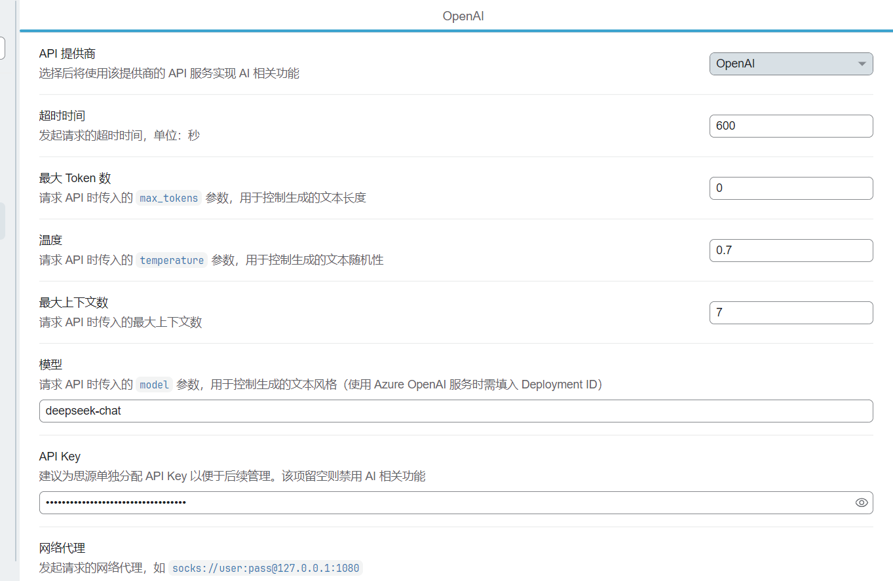893x581 pixels.
Task: Click the socks://user:pass@127.0.0.1:1080 example text
Action: point(265,568)
